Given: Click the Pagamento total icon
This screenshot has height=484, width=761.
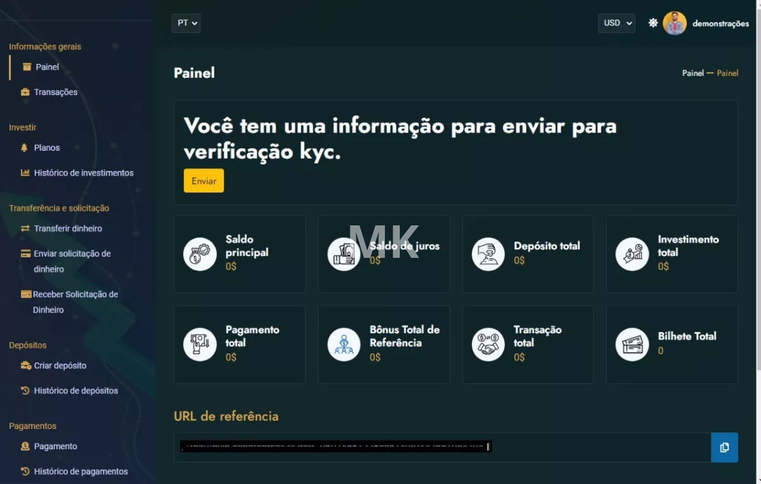Looking at the screenshot, I should 200,344.
